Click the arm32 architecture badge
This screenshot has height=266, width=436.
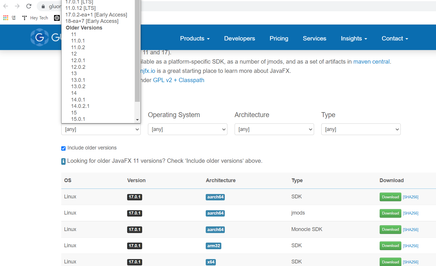[x=214, y=246]
